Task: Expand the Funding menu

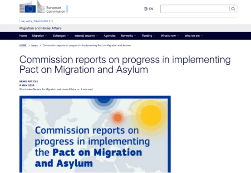Action: (x=148, y=36)
